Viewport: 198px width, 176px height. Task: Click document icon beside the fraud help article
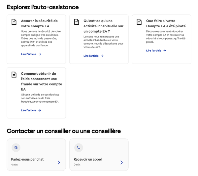(x=14, y=75)
